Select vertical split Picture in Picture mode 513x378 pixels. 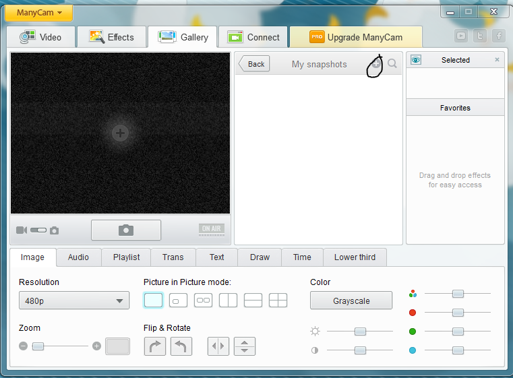228,301
